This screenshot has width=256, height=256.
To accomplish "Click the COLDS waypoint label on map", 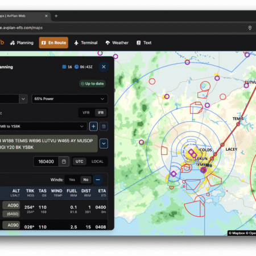I will click(x=206, y=150).
